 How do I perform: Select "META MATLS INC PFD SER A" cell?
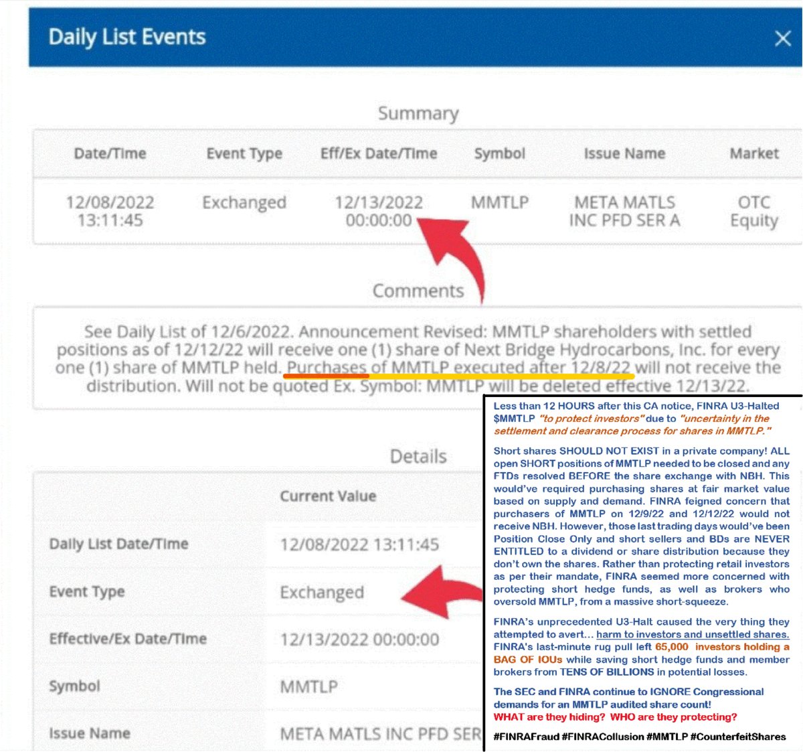624,211
